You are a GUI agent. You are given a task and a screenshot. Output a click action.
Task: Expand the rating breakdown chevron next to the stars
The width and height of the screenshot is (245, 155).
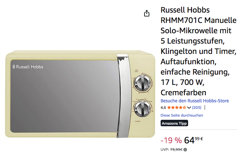coord(189,108)
